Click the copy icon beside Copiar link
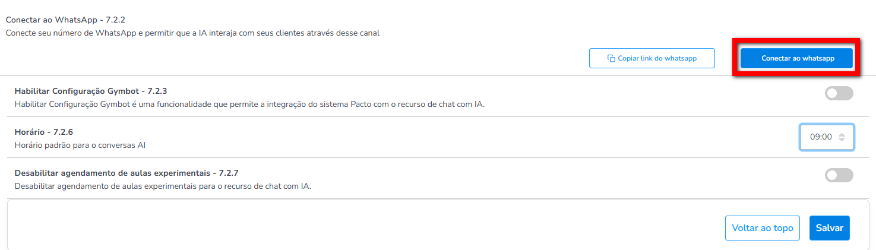 point(611,58)
